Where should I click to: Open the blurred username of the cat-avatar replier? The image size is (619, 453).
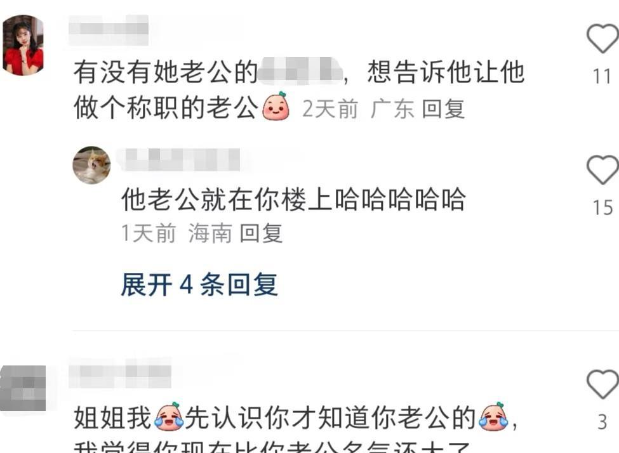click(179, 160)
